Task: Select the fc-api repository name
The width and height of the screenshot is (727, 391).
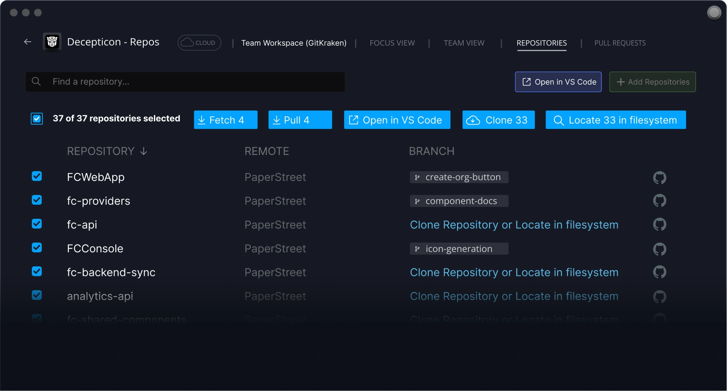Action: click(x=82, y=225)
